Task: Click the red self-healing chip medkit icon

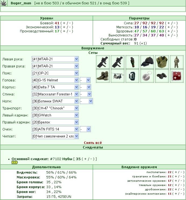Action: pos(177,76)
